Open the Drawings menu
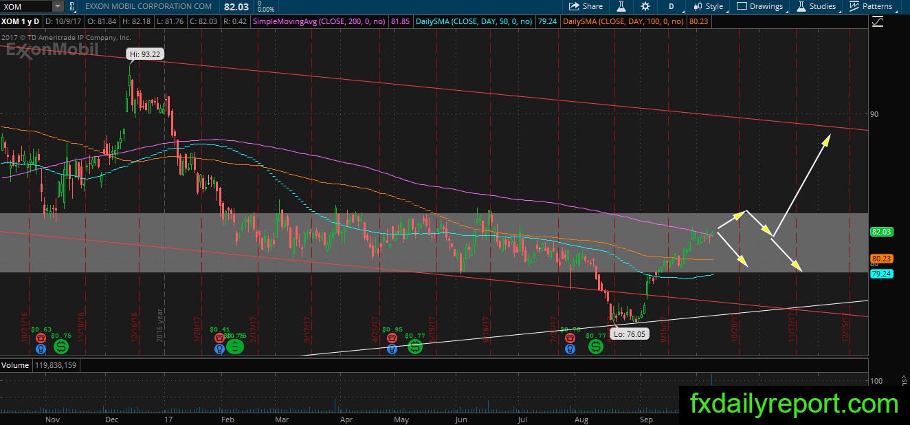910x425 pixels. (760, 6)
